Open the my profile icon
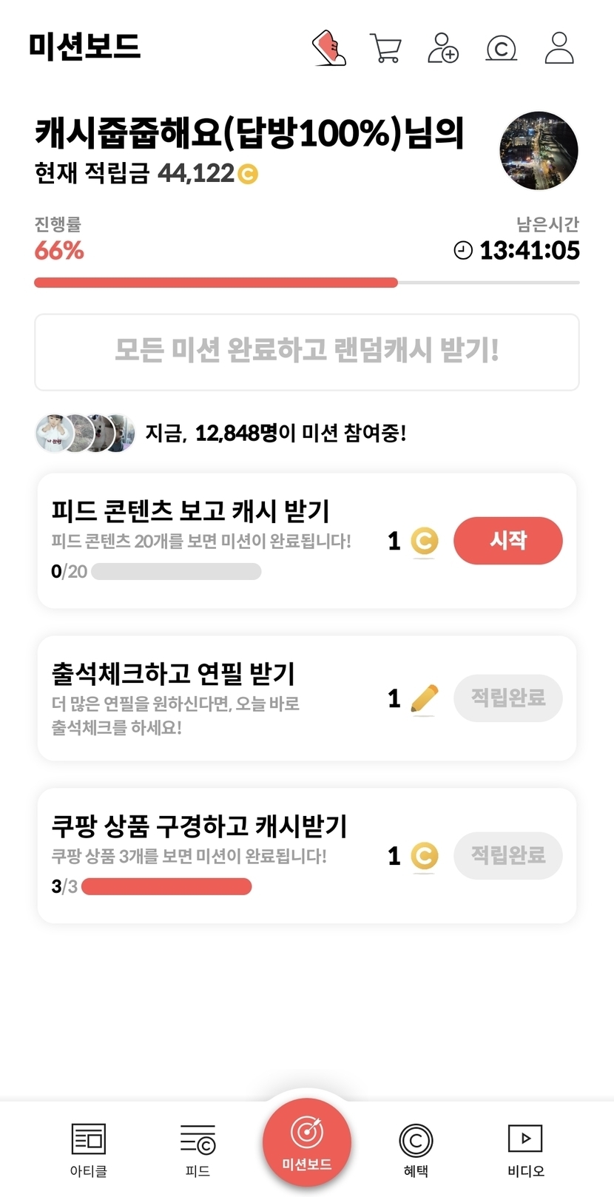Screen dimensions: 614x1197 559,48
